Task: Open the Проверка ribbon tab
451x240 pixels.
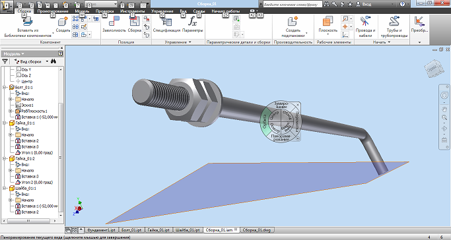Action: [x=105, y=11]
